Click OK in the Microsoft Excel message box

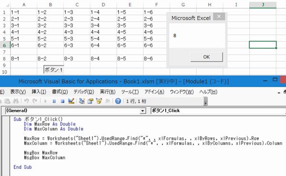pyautogui.click(x=207, y=57)
